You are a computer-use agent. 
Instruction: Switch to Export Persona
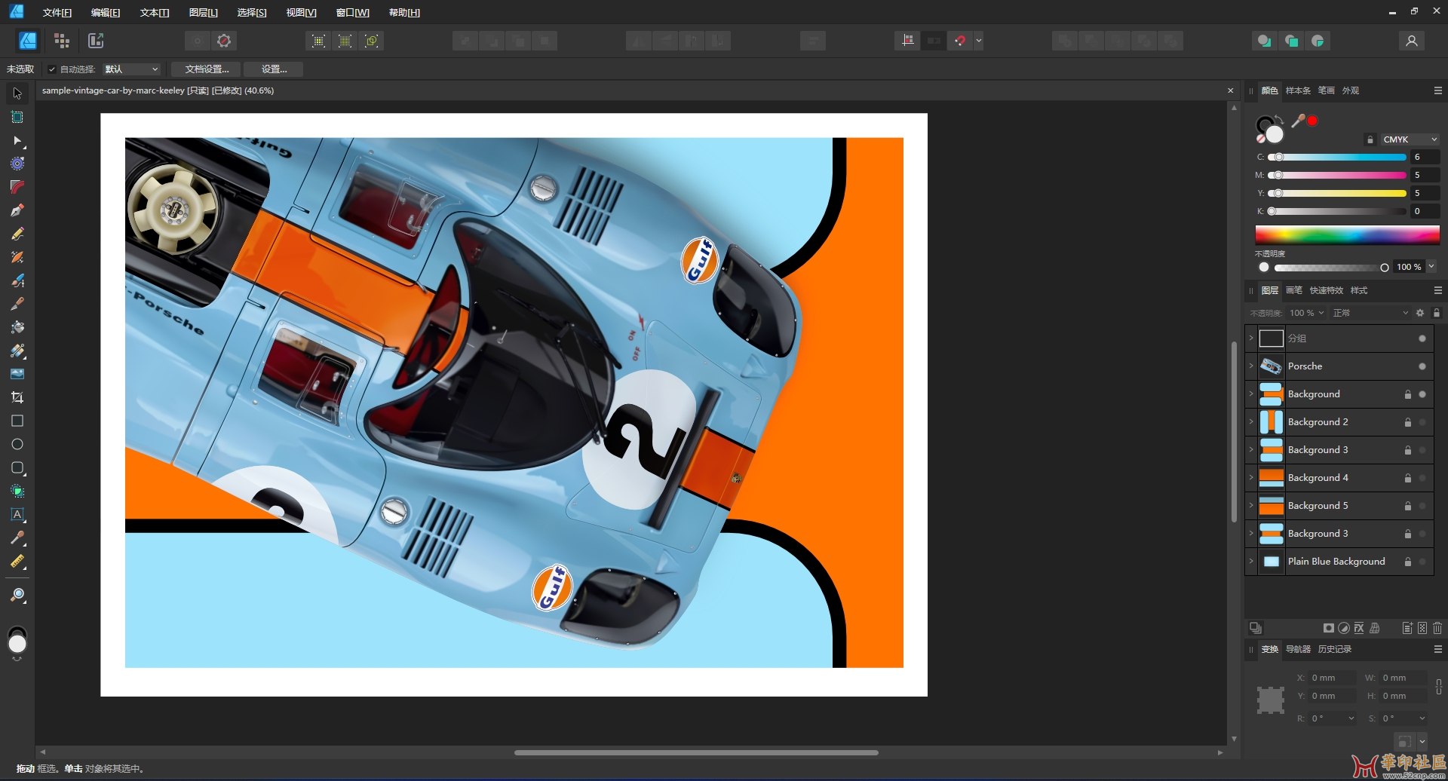click(x=96, y=41)
